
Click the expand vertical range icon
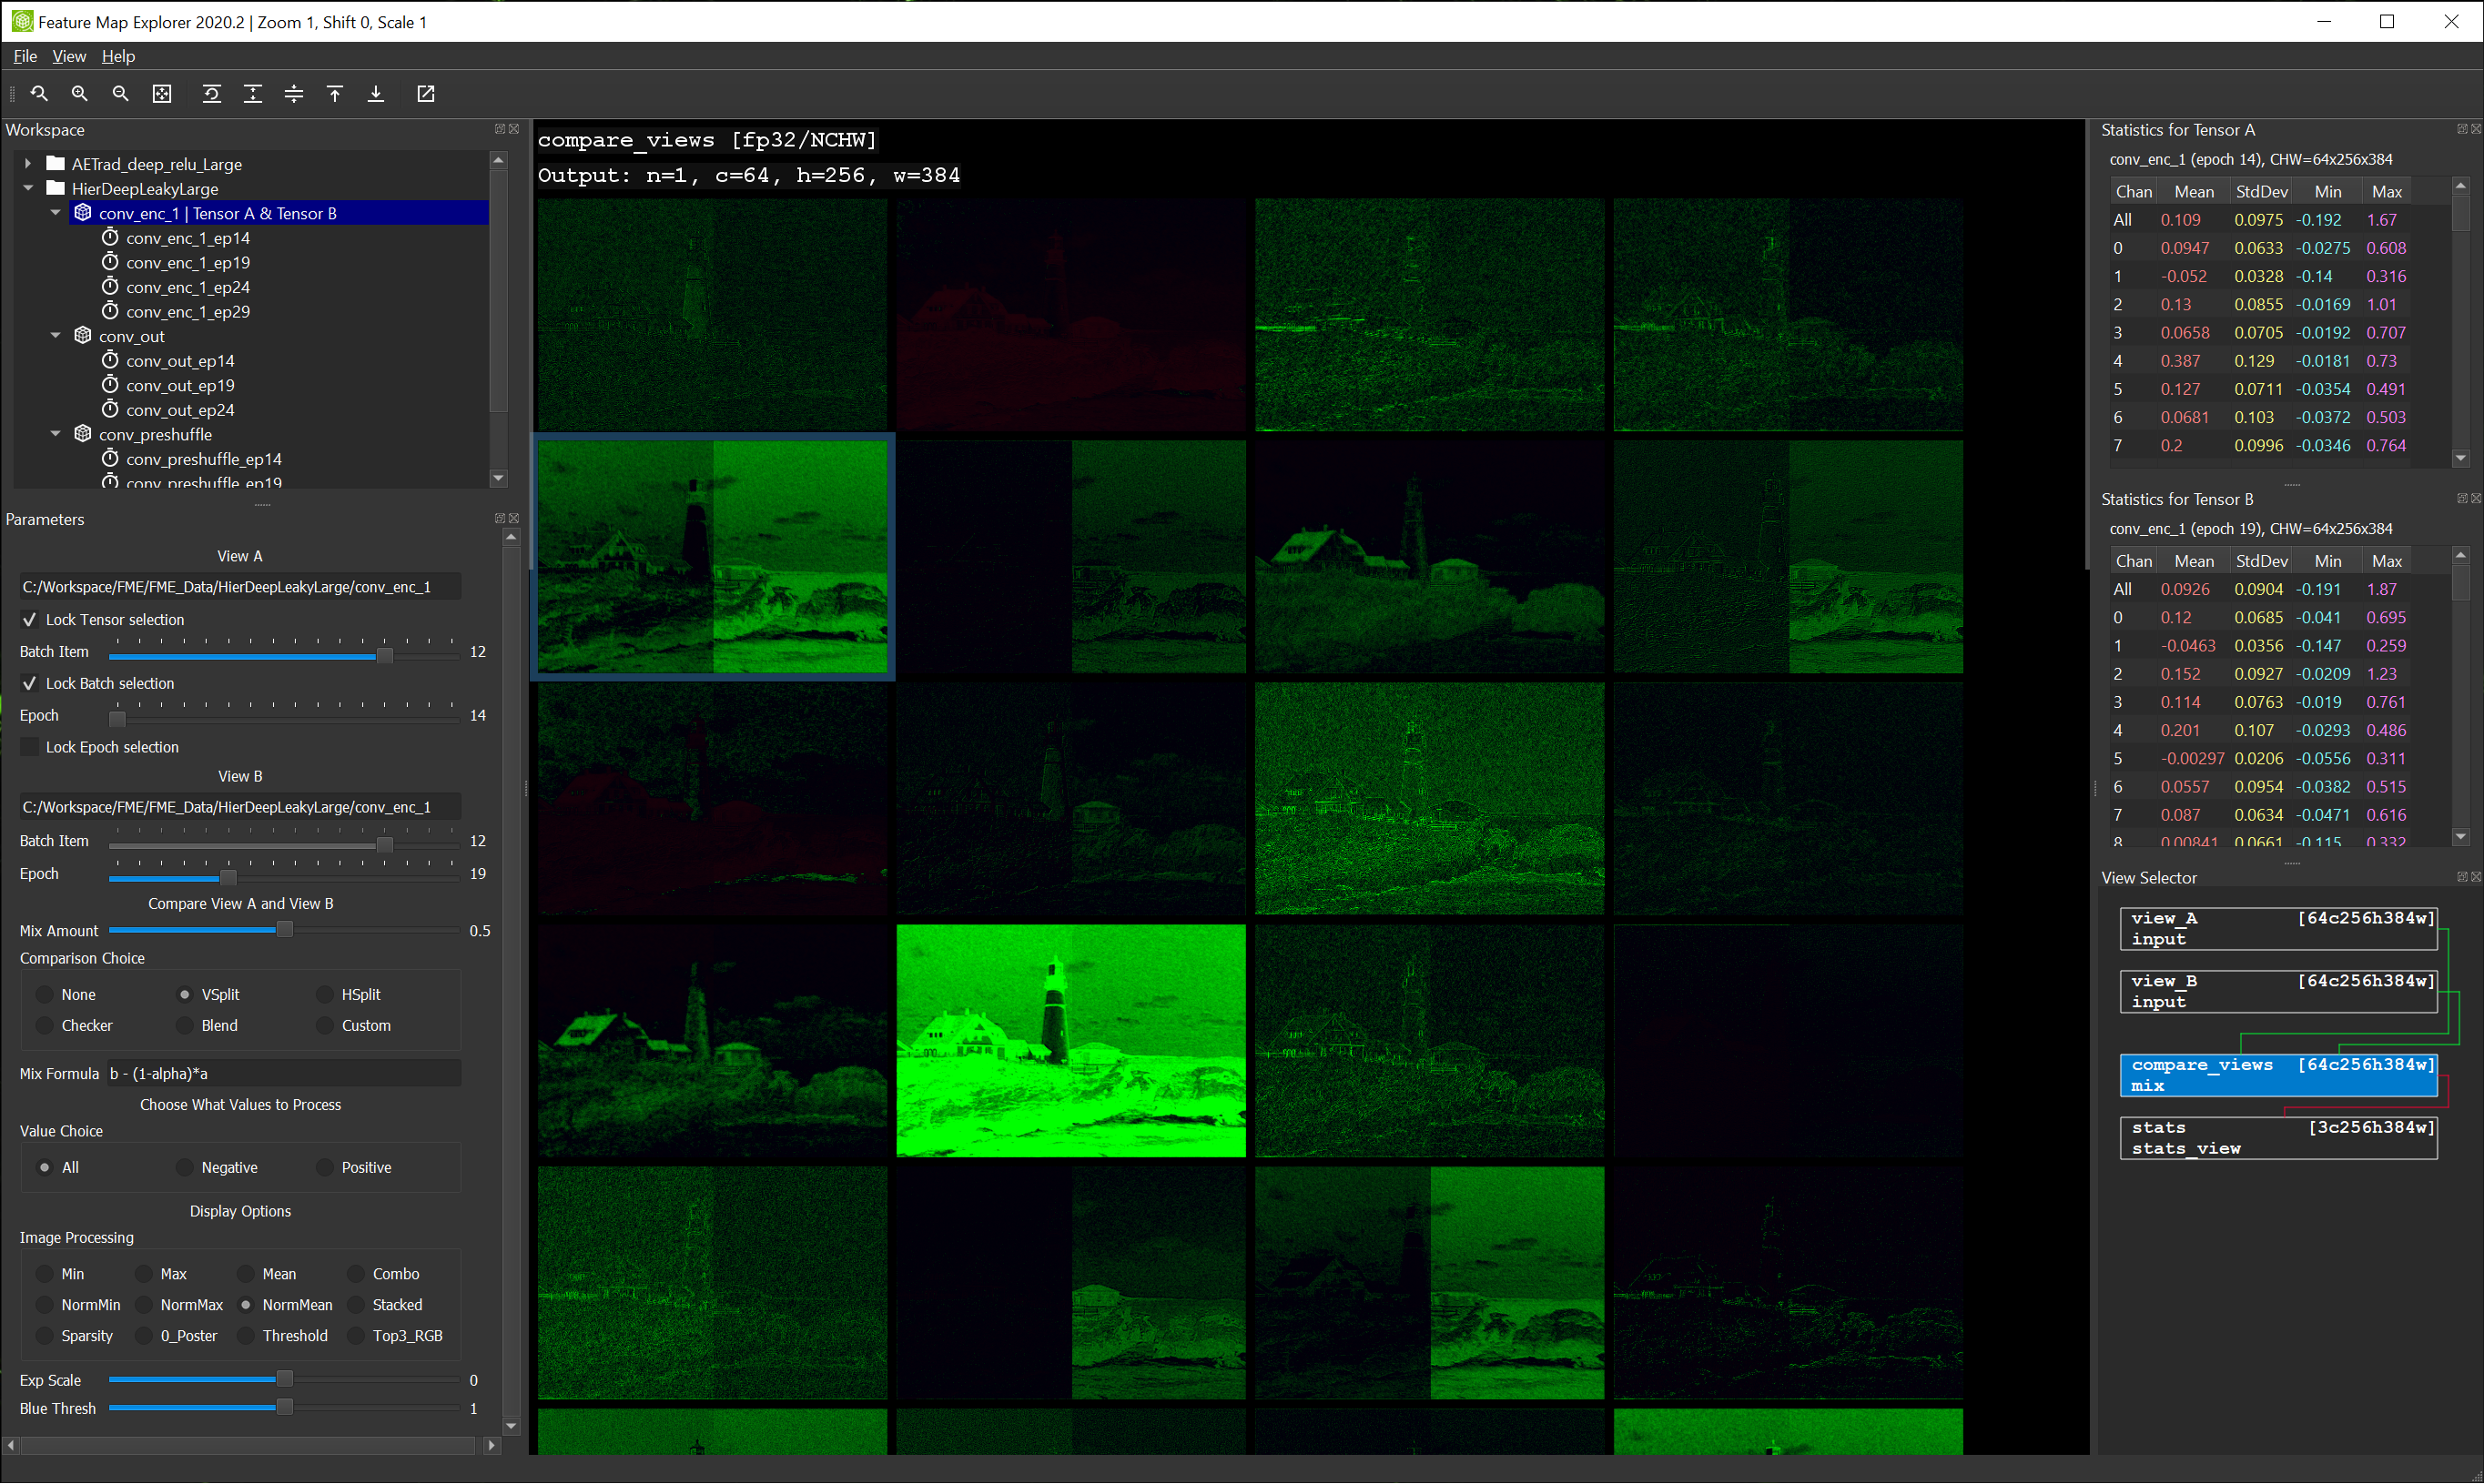[253, 94]
